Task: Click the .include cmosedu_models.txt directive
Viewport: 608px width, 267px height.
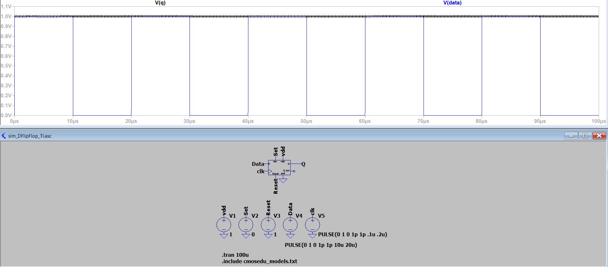Action: 259,261
